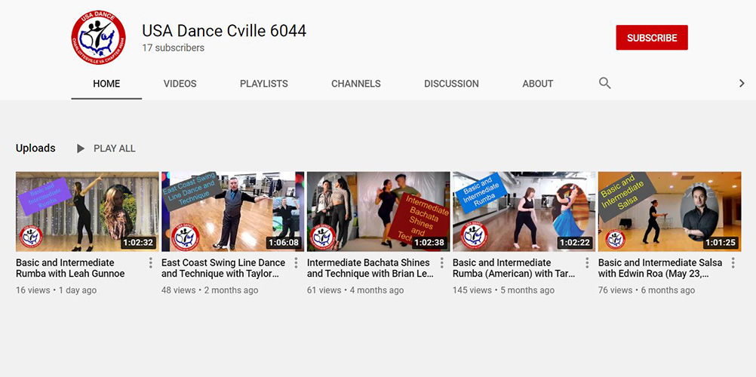Play the Salsa thumbnail with 1:01:25 duration
Image resolution: width=756 pixels, height=377 pixels.
tap(670, 212)
